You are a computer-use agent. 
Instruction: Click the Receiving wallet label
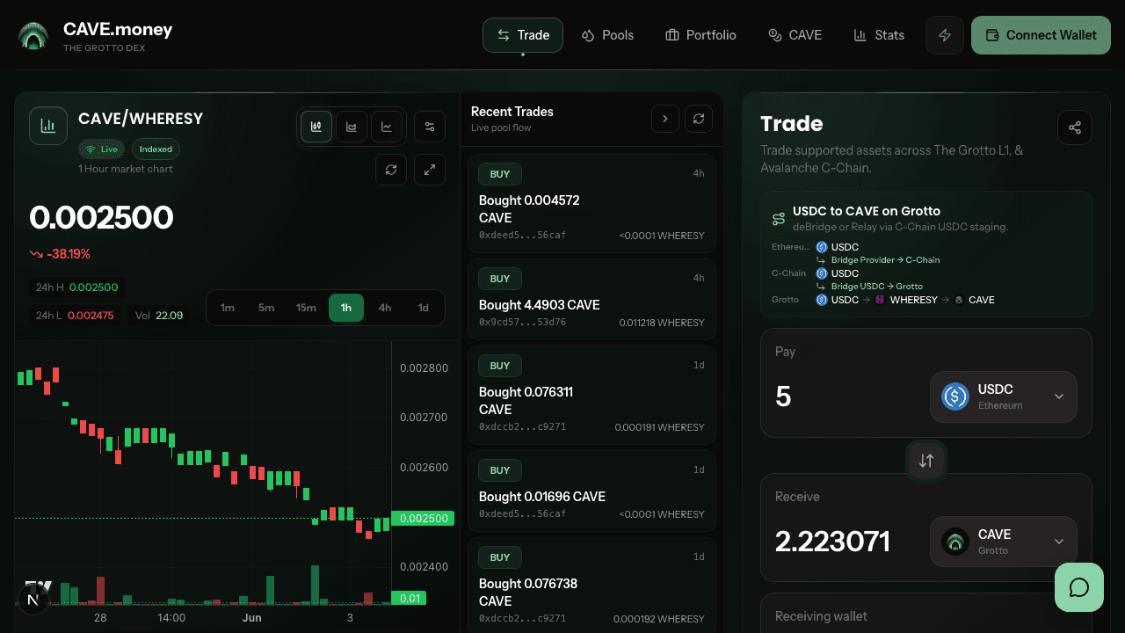pos(821,616)
